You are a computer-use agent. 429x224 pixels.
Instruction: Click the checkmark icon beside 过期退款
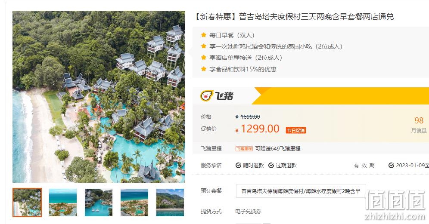coord(271,165)
